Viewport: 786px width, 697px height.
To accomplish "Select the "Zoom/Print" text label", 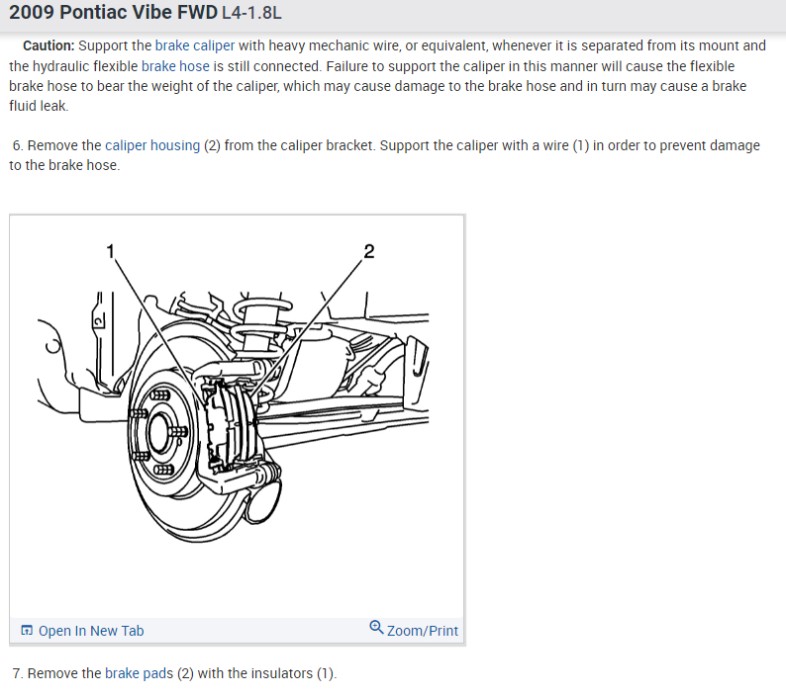I will (x=423, y=631).
